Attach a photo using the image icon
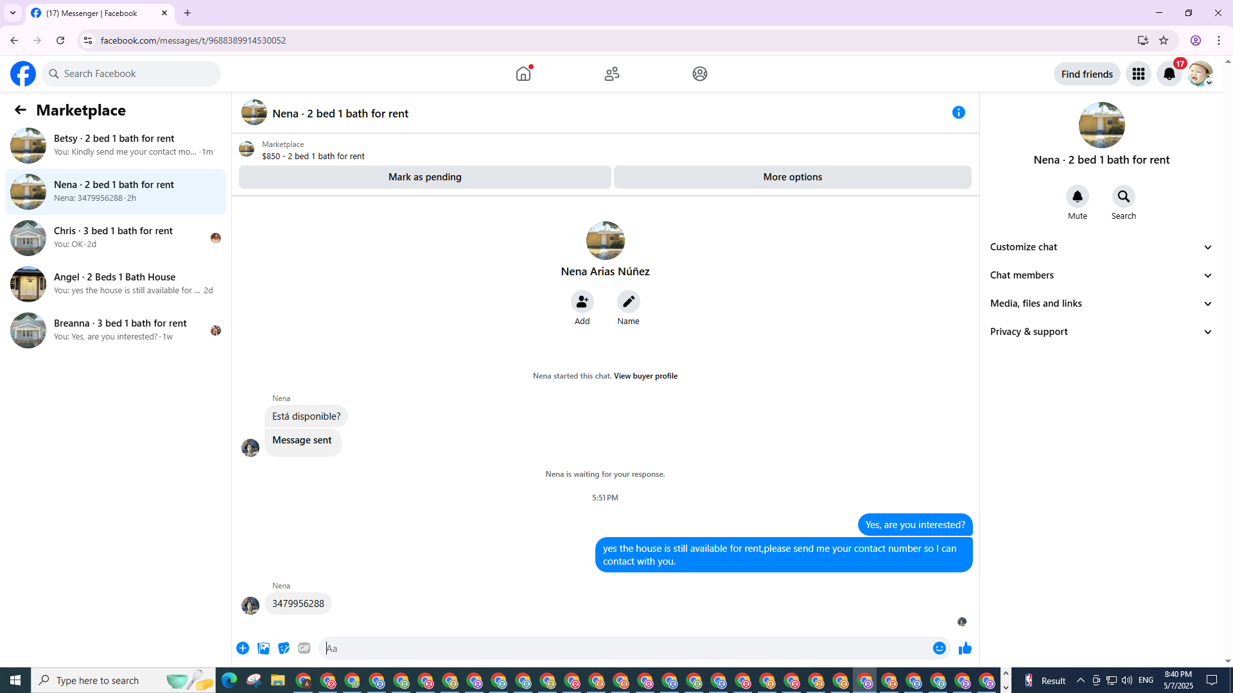1233x693 pixels. point(263,648)
